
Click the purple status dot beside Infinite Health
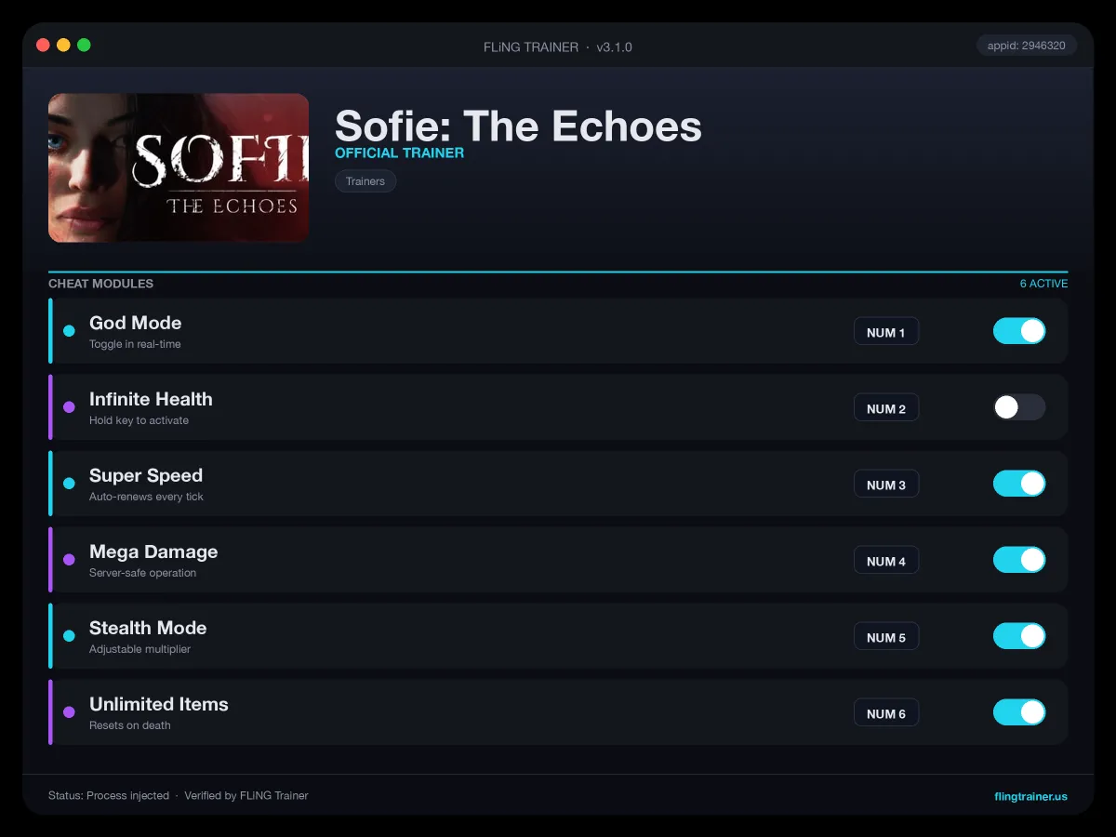[x=69, y=407]
